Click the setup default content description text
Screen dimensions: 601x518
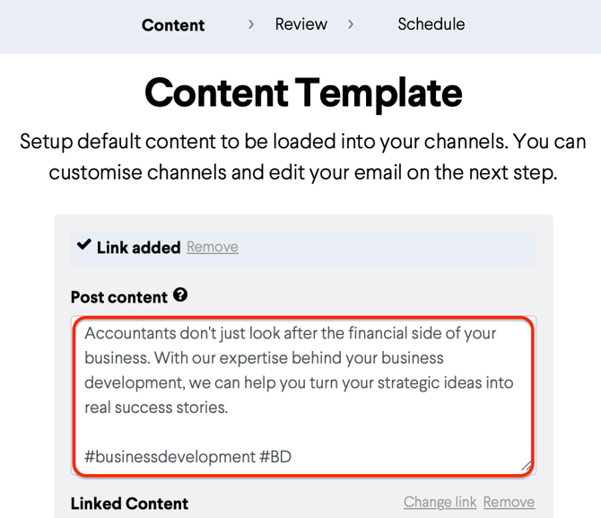point(303,156)
